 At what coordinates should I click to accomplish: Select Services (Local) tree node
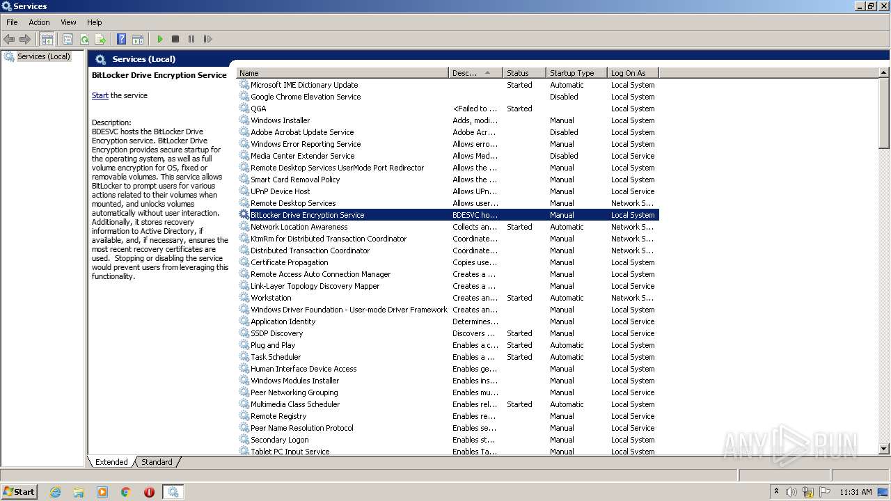(43, 56)
